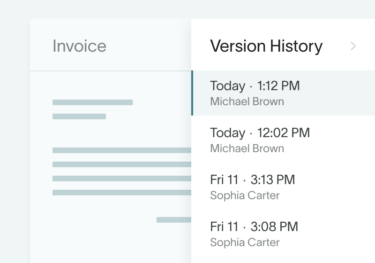The width and height of the screenshot is (375, 263).
Task: Select the Today 1:12 PM version
Action: 255,86
